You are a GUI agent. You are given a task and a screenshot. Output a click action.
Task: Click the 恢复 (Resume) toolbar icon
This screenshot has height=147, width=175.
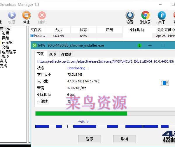12,15
